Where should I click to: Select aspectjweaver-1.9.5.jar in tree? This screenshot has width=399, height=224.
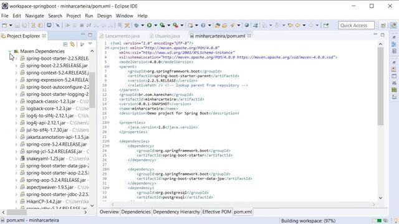(50, 187)
